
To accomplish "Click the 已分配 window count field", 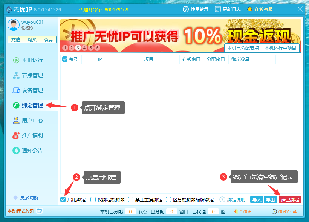I will 171,211.
